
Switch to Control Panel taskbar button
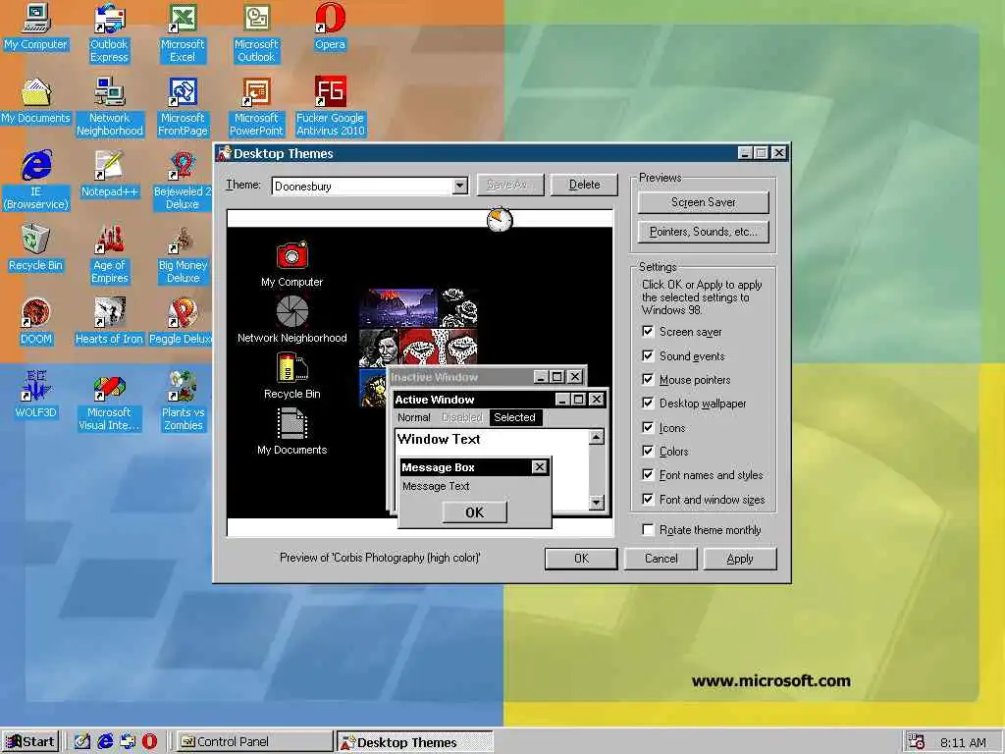[254, 742]
